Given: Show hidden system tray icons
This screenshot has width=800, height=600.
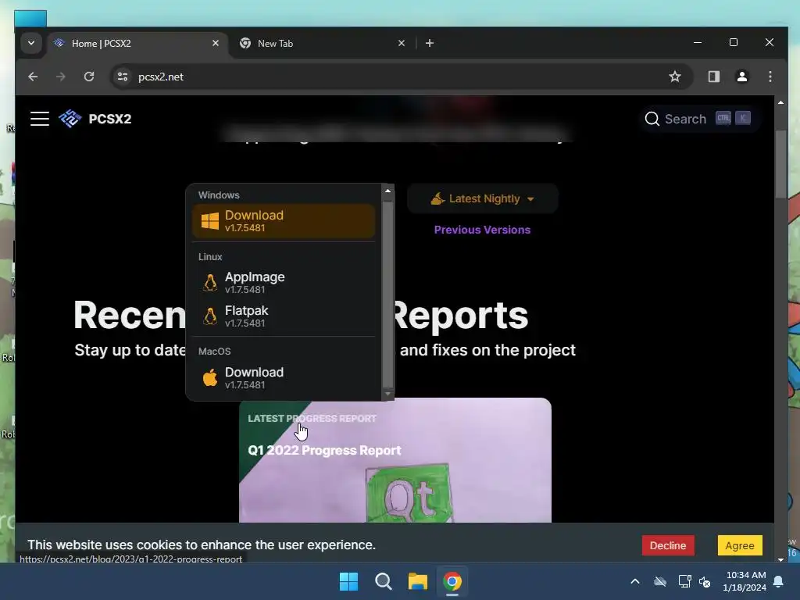Looking at the screenshot, I should [x=634, y=581].
